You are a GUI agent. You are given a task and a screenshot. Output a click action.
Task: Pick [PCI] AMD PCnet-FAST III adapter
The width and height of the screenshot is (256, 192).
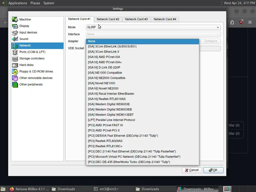click(x=142, y=125)
